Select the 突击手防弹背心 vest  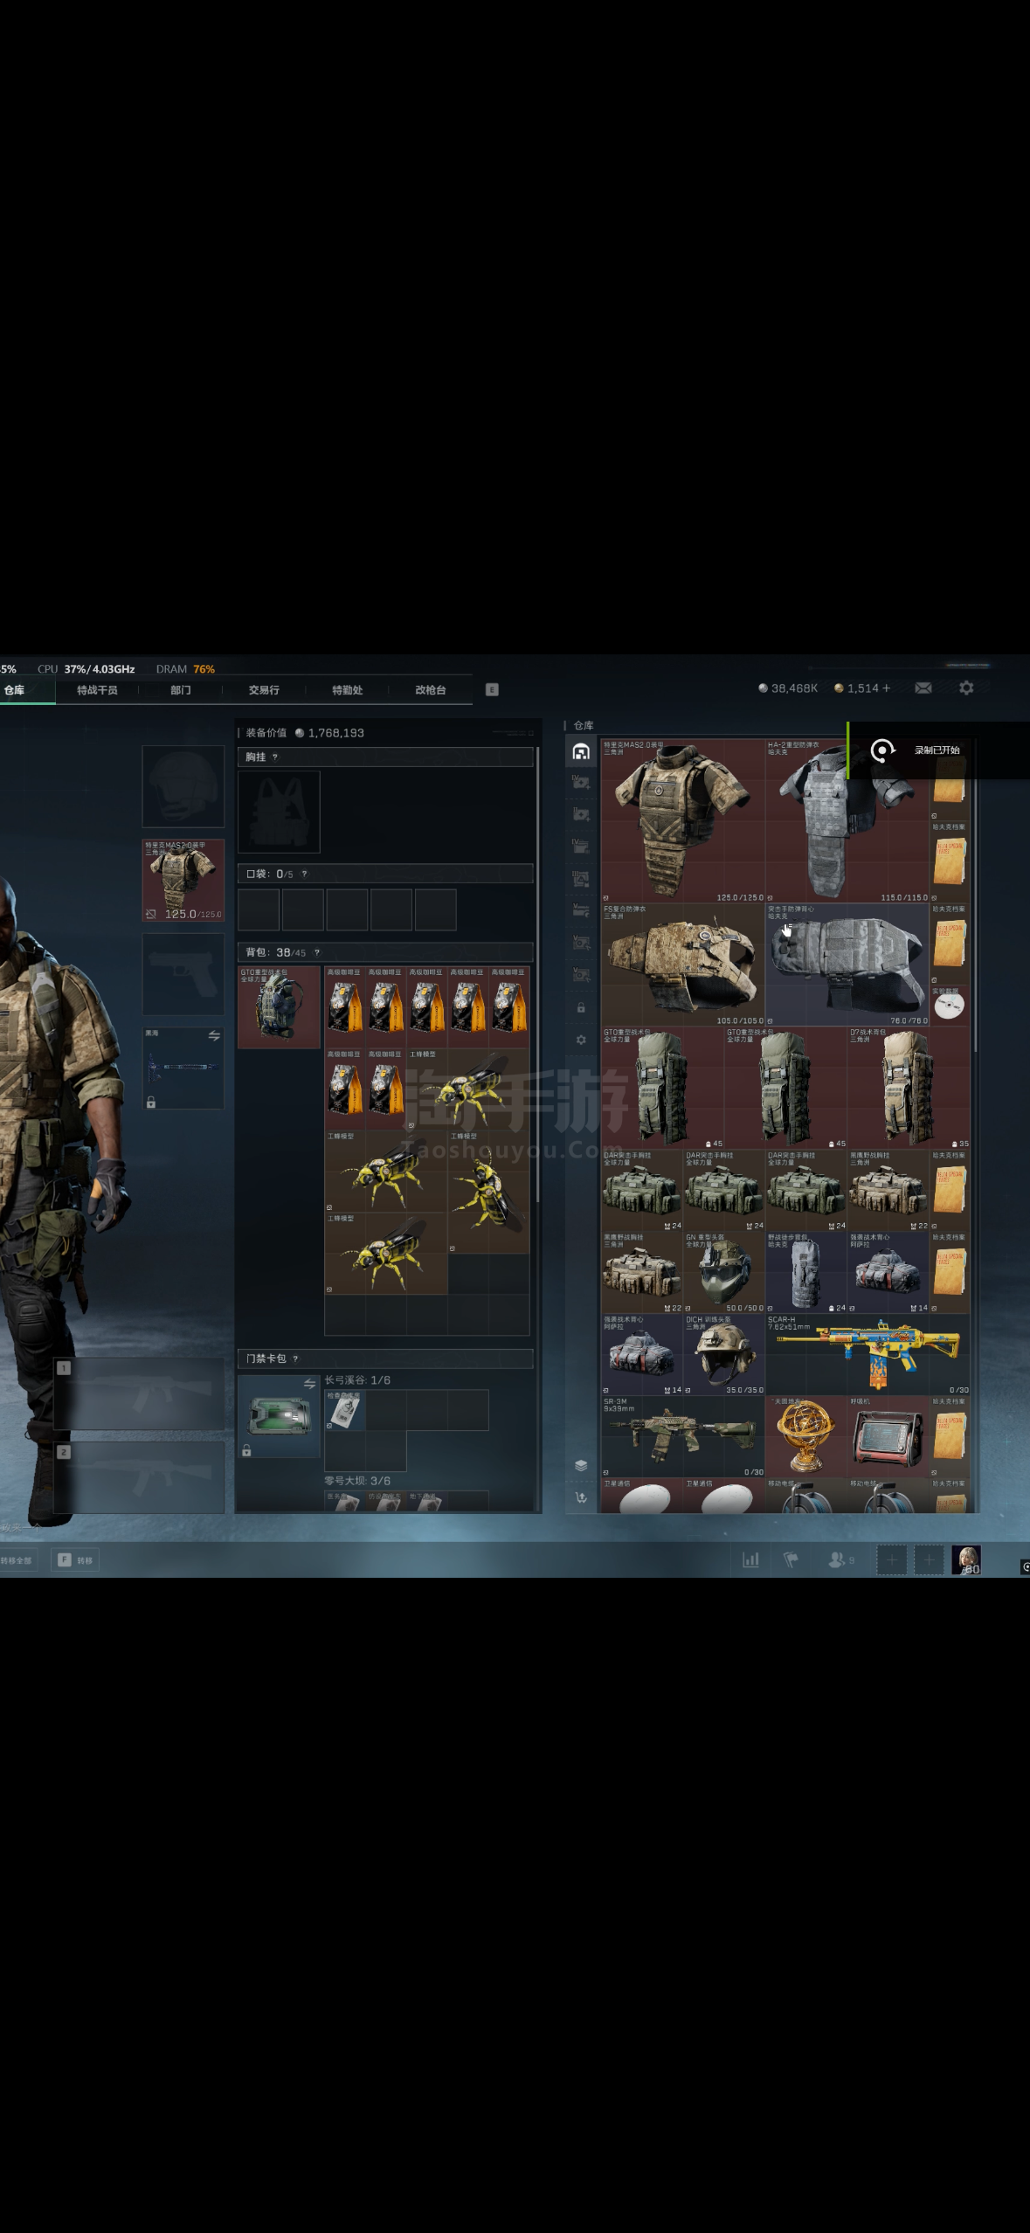point(847,964)
